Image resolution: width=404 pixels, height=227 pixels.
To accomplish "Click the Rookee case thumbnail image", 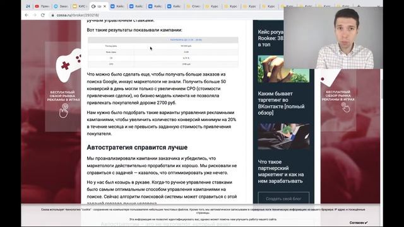I will click(x=283, y=69).
